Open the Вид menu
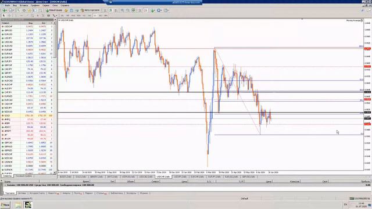 coord(15,5)
